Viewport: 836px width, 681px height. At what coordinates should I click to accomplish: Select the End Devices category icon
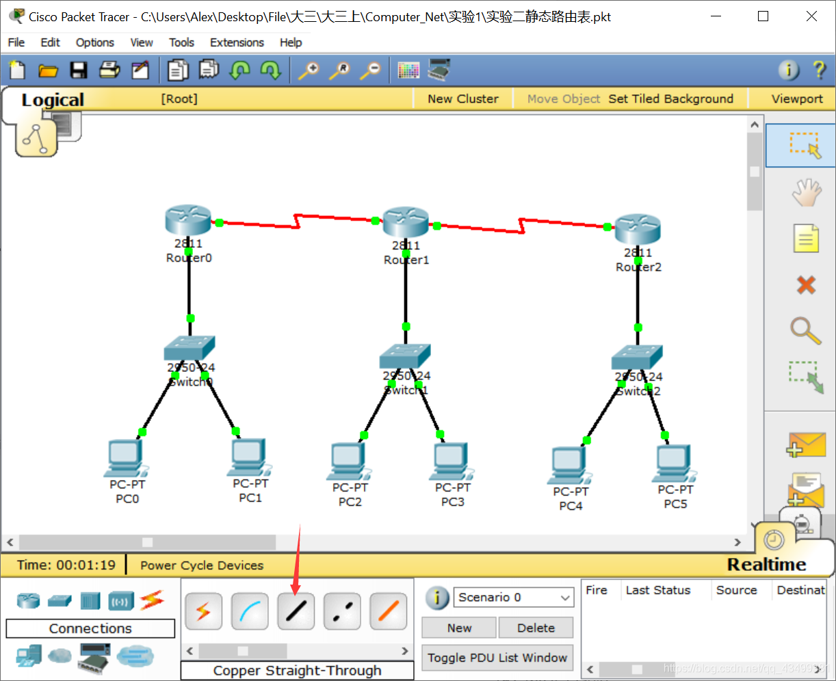click(x=29, y=656)
